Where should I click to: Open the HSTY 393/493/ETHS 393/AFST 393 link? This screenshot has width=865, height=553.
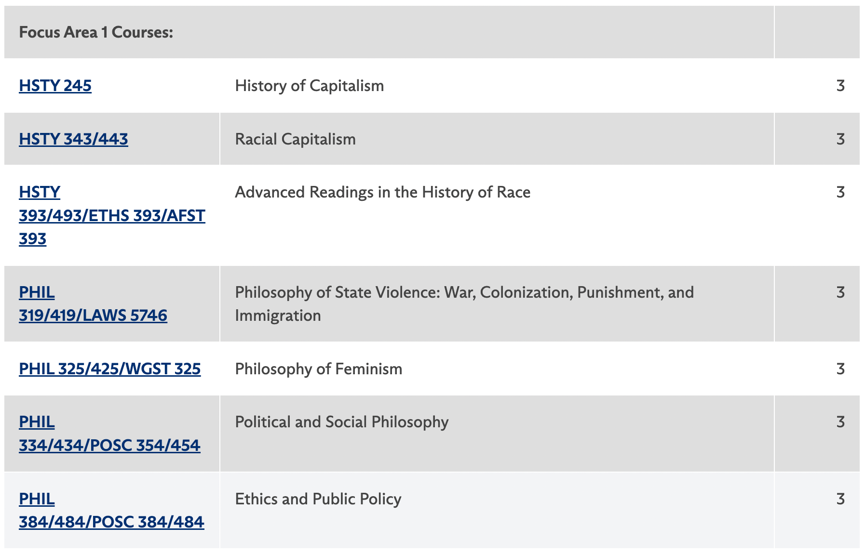(111, 215)
